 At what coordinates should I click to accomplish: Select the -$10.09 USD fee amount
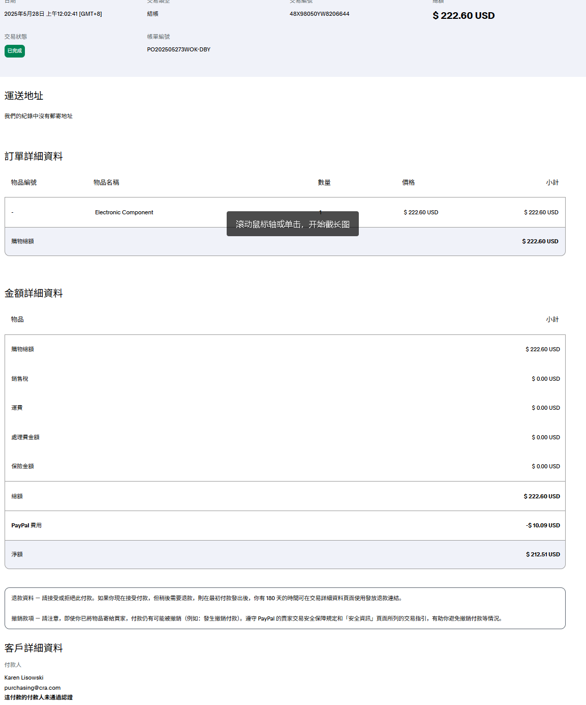[x=543, y=525]
